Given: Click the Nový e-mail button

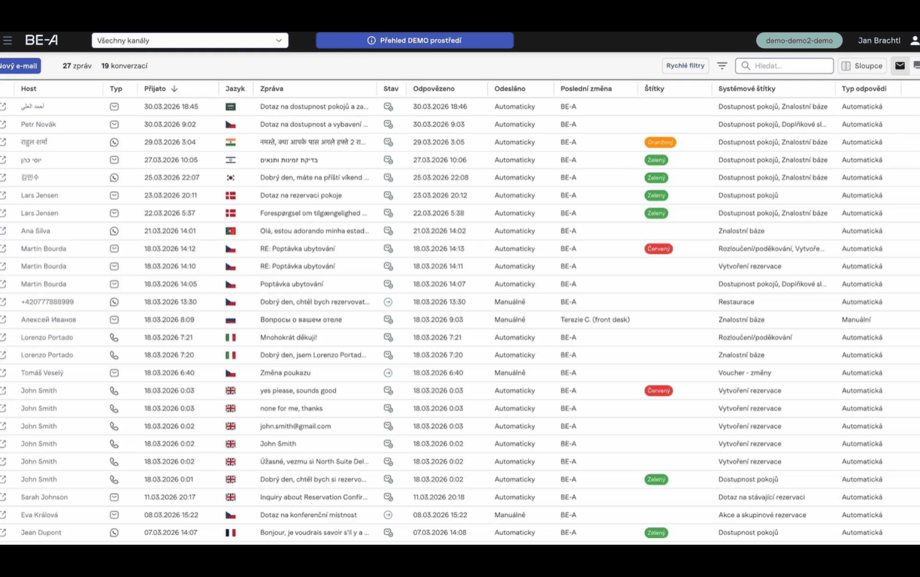Looking at the screenshot, I should [x=19, y=66].
